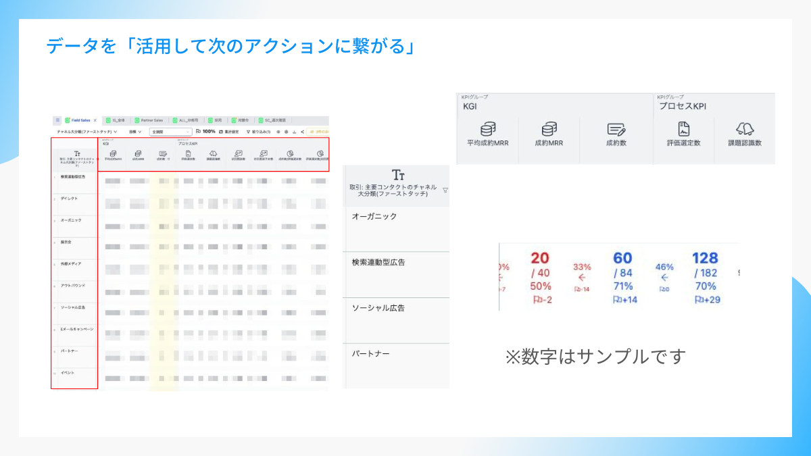The height and width of the screenshot is (456, 811).
Task: Close the Field Sales tab
Action: pyautogui.click(x=95, y=120)
